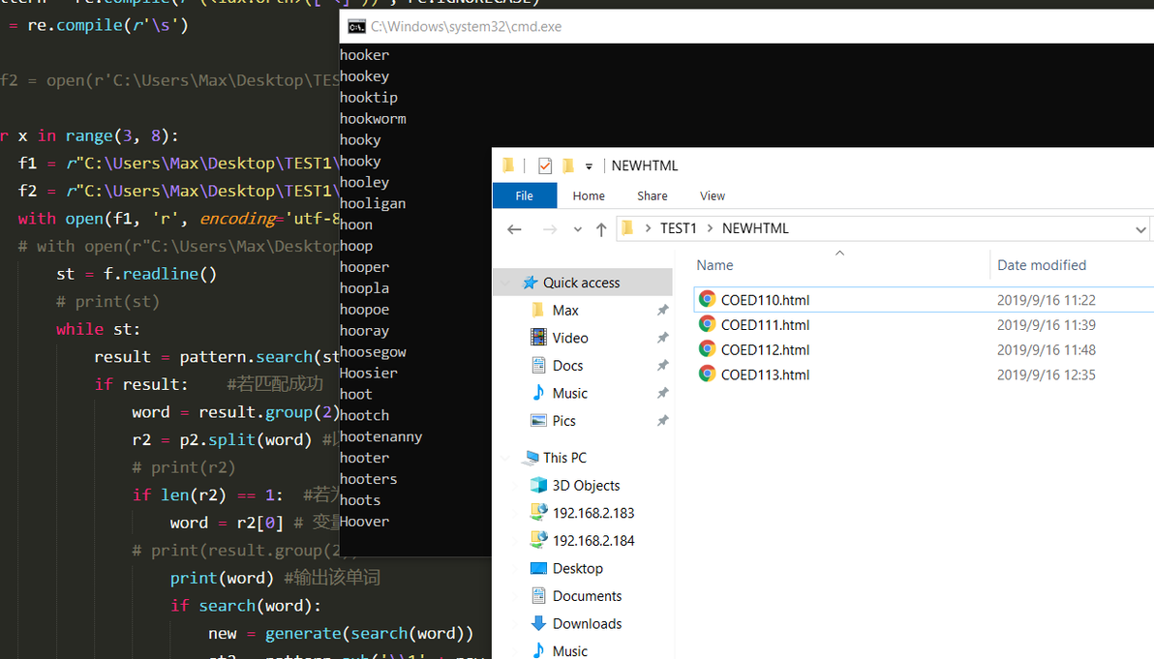1154x659 pixels.
Task: Open Pics in Quick access
Action: 563,421
